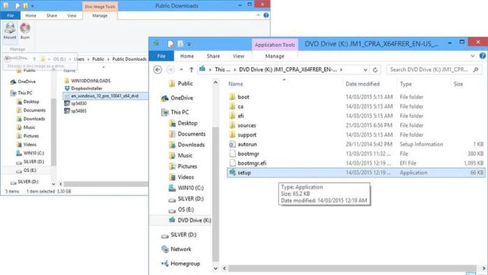
Task: Open SILVER (D:) at bottom of Public Downloads pane
Action: [x=24, y=182]
